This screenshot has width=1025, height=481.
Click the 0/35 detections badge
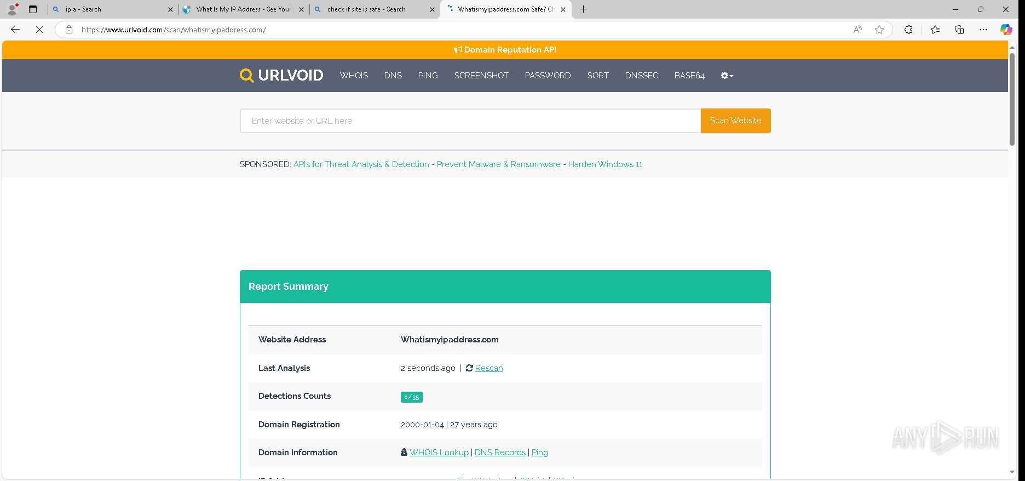pos(412,397)
